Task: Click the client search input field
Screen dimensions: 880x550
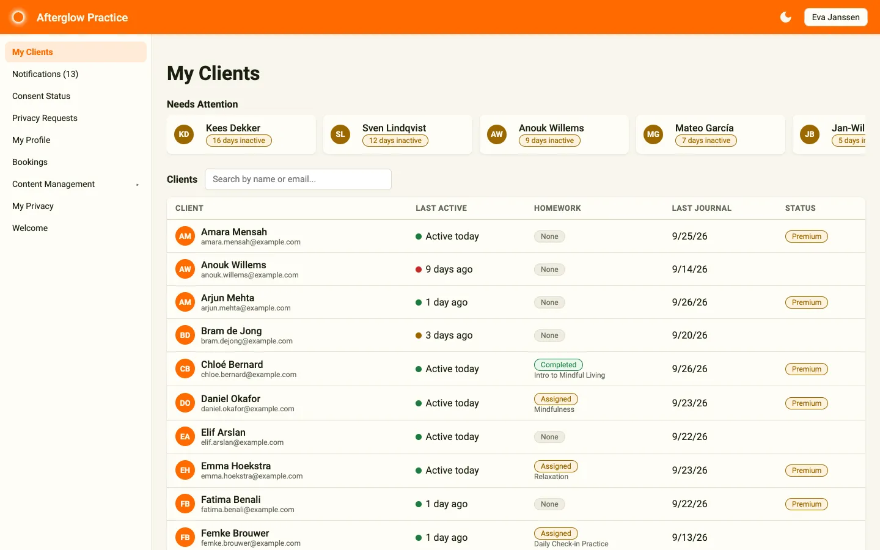Action: pyautogui.click(x=298, y=179)
